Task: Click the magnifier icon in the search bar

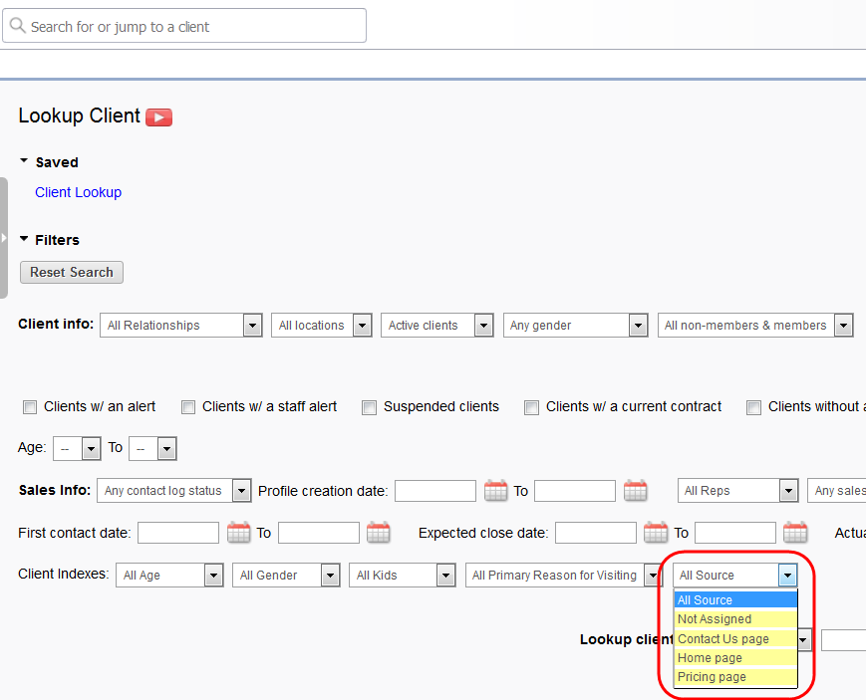Action: 17,25
